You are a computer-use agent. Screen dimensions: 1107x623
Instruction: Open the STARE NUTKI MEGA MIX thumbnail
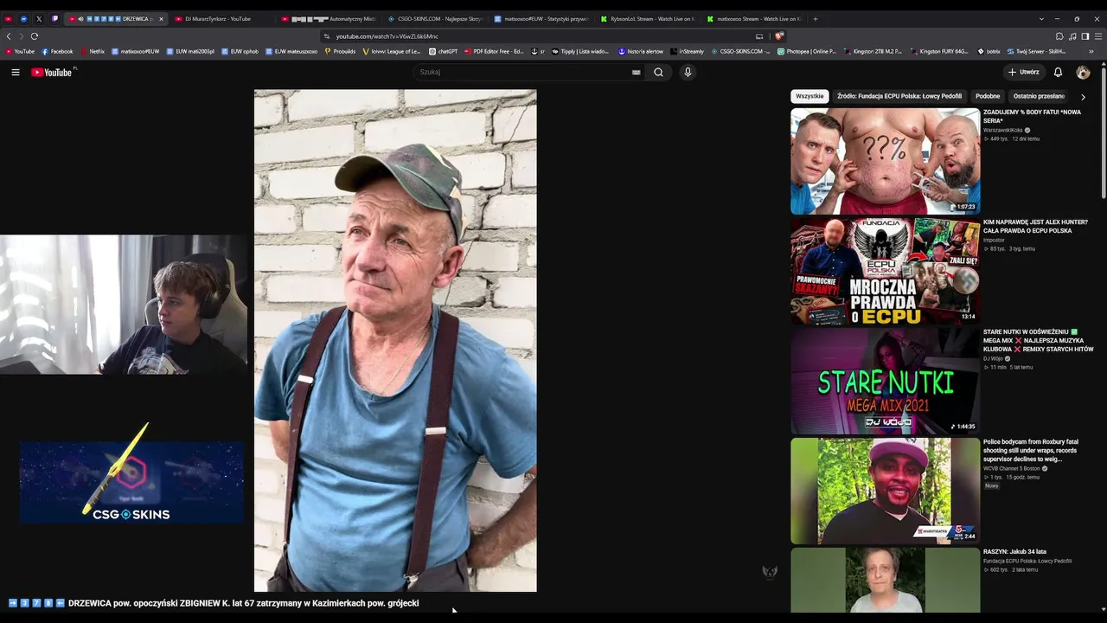tap(886, 381)
